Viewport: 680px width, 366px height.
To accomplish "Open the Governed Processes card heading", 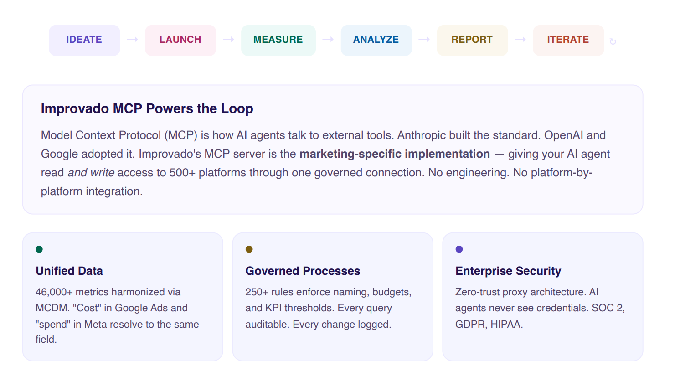I will pyautogui.click(x=303, y=271).
